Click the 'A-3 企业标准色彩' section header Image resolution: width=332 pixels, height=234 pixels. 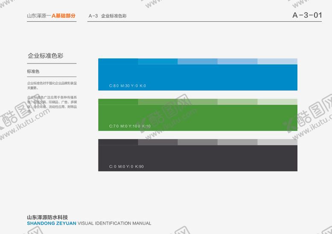coord(107,16)
